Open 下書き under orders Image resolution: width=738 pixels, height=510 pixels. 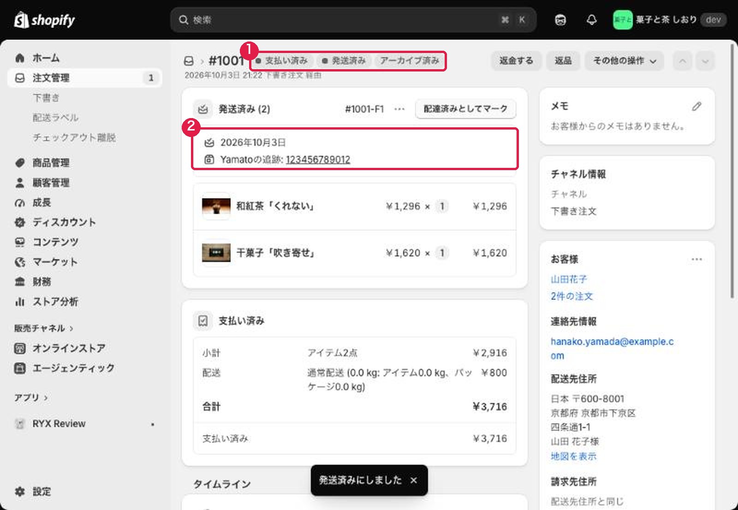pos(46,98)
